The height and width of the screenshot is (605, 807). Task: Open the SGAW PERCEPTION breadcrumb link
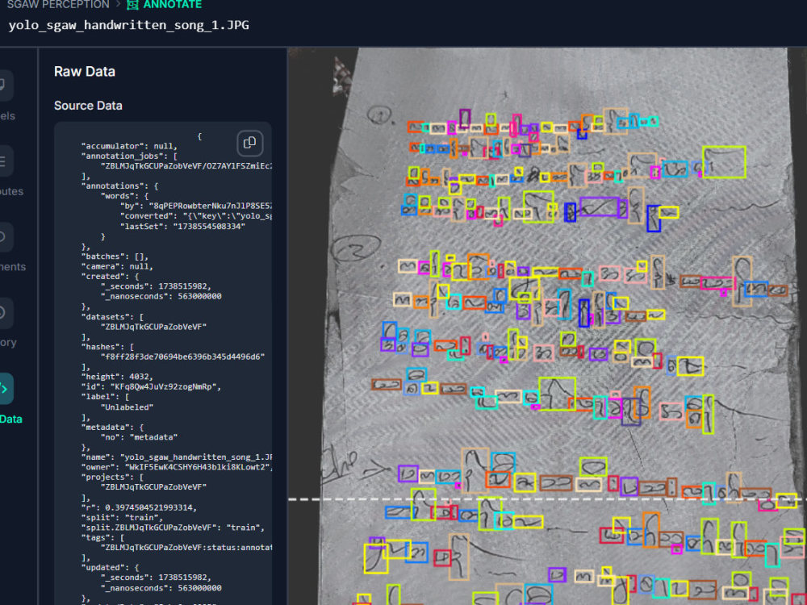point(58,5)
